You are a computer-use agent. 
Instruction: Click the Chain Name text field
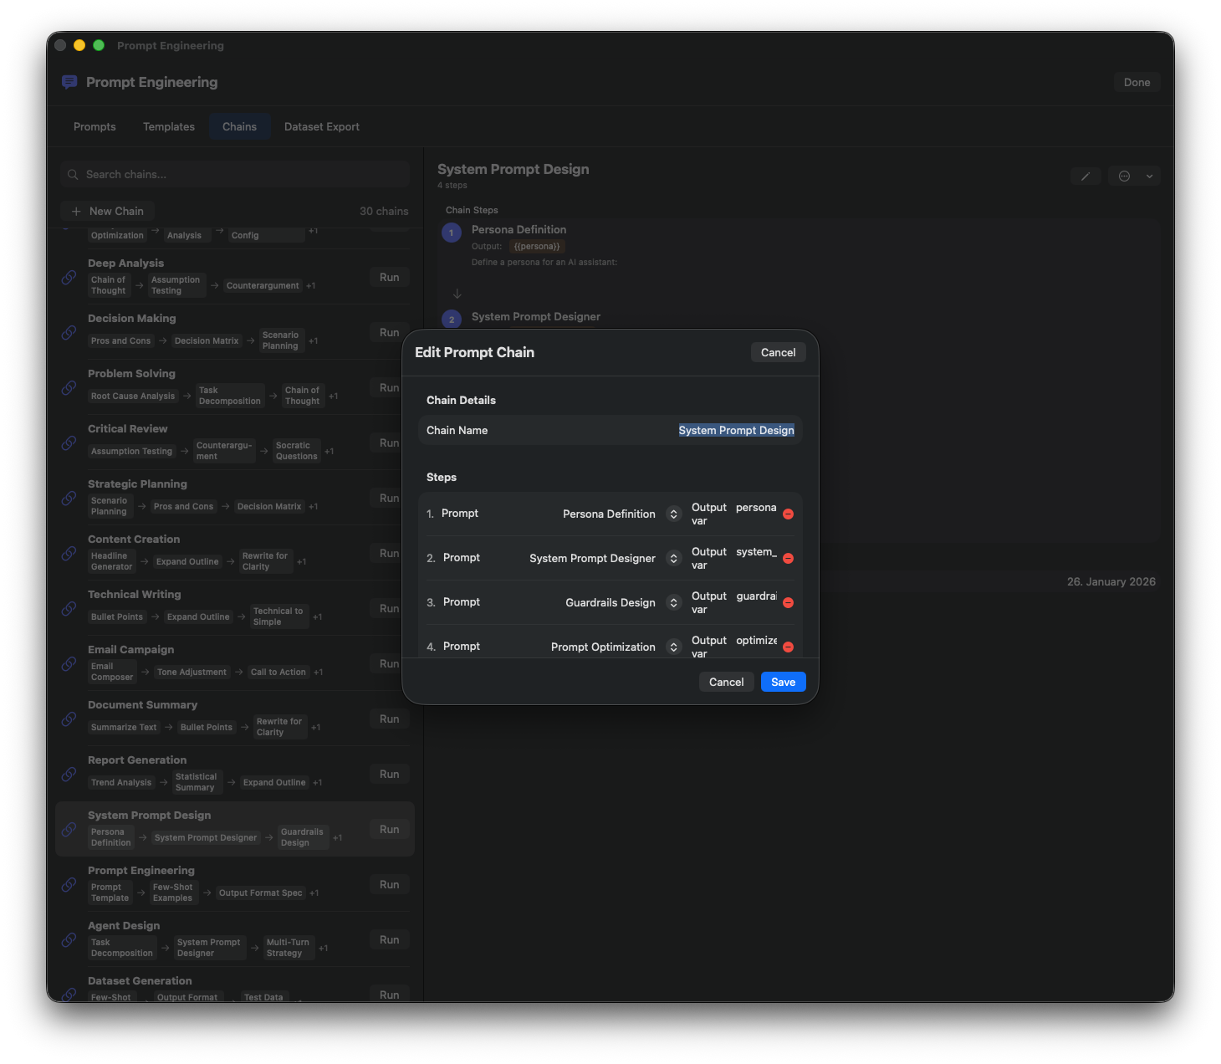pos(736,431)
